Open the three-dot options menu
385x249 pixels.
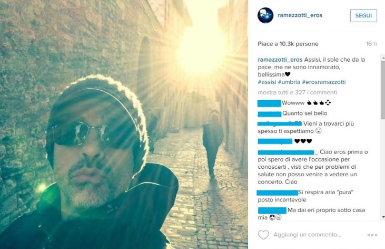click(x=372, y=235)
